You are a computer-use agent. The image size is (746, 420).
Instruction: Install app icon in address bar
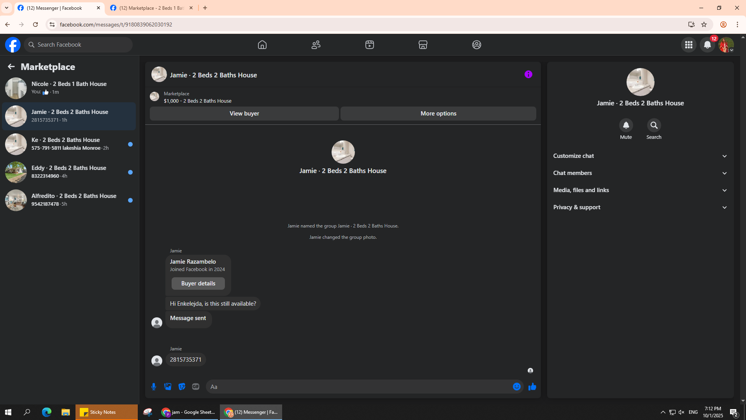click(692, 24)
